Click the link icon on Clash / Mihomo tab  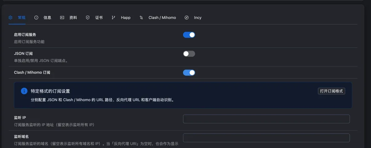coord(141,18)
